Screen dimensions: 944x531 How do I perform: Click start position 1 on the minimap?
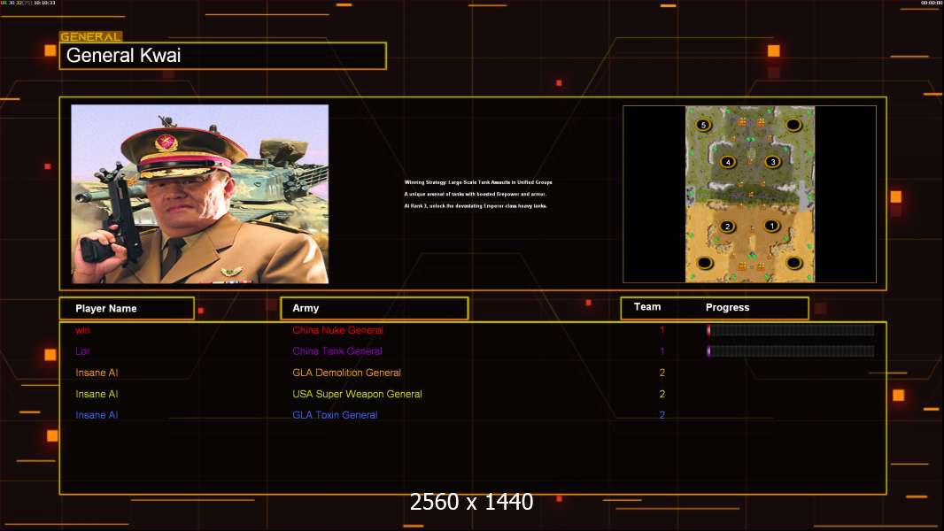[770, 226]
